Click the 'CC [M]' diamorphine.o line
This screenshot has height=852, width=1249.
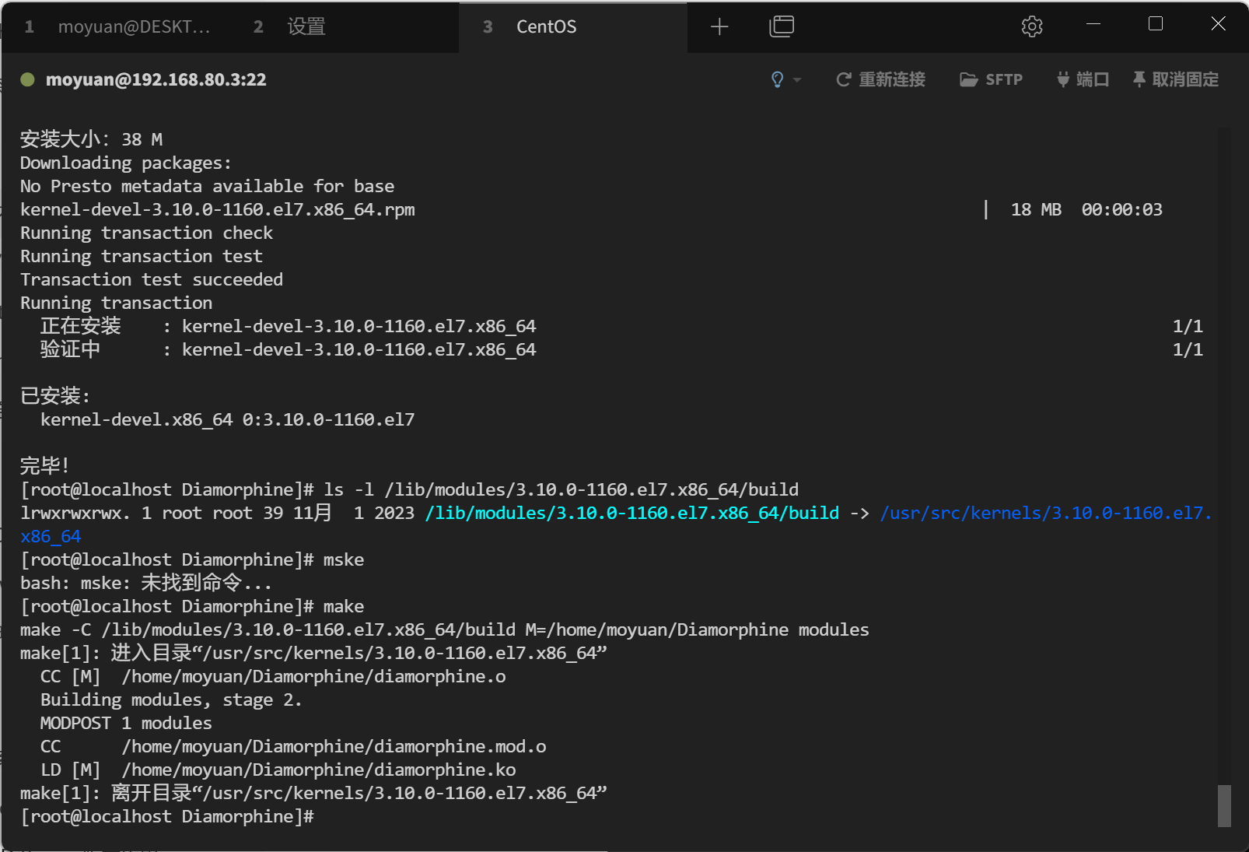tap(273, 676)
